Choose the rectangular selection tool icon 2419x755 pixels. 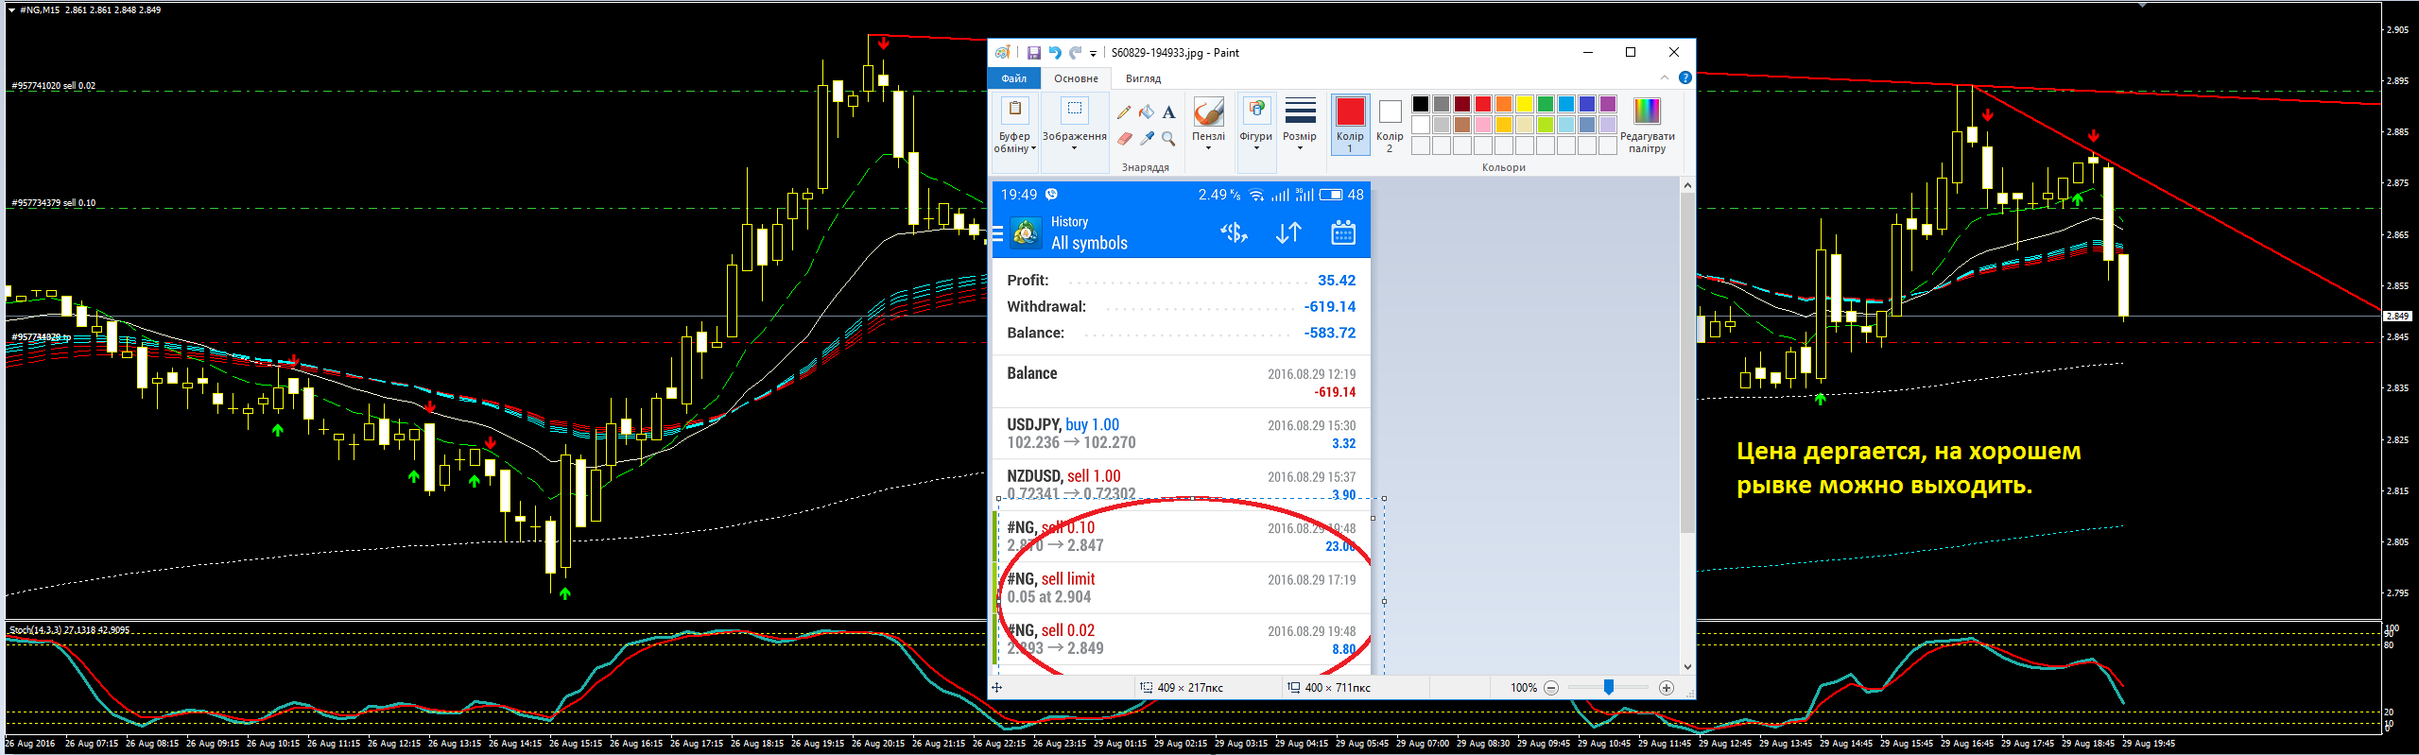click(x=1075, y=110)
